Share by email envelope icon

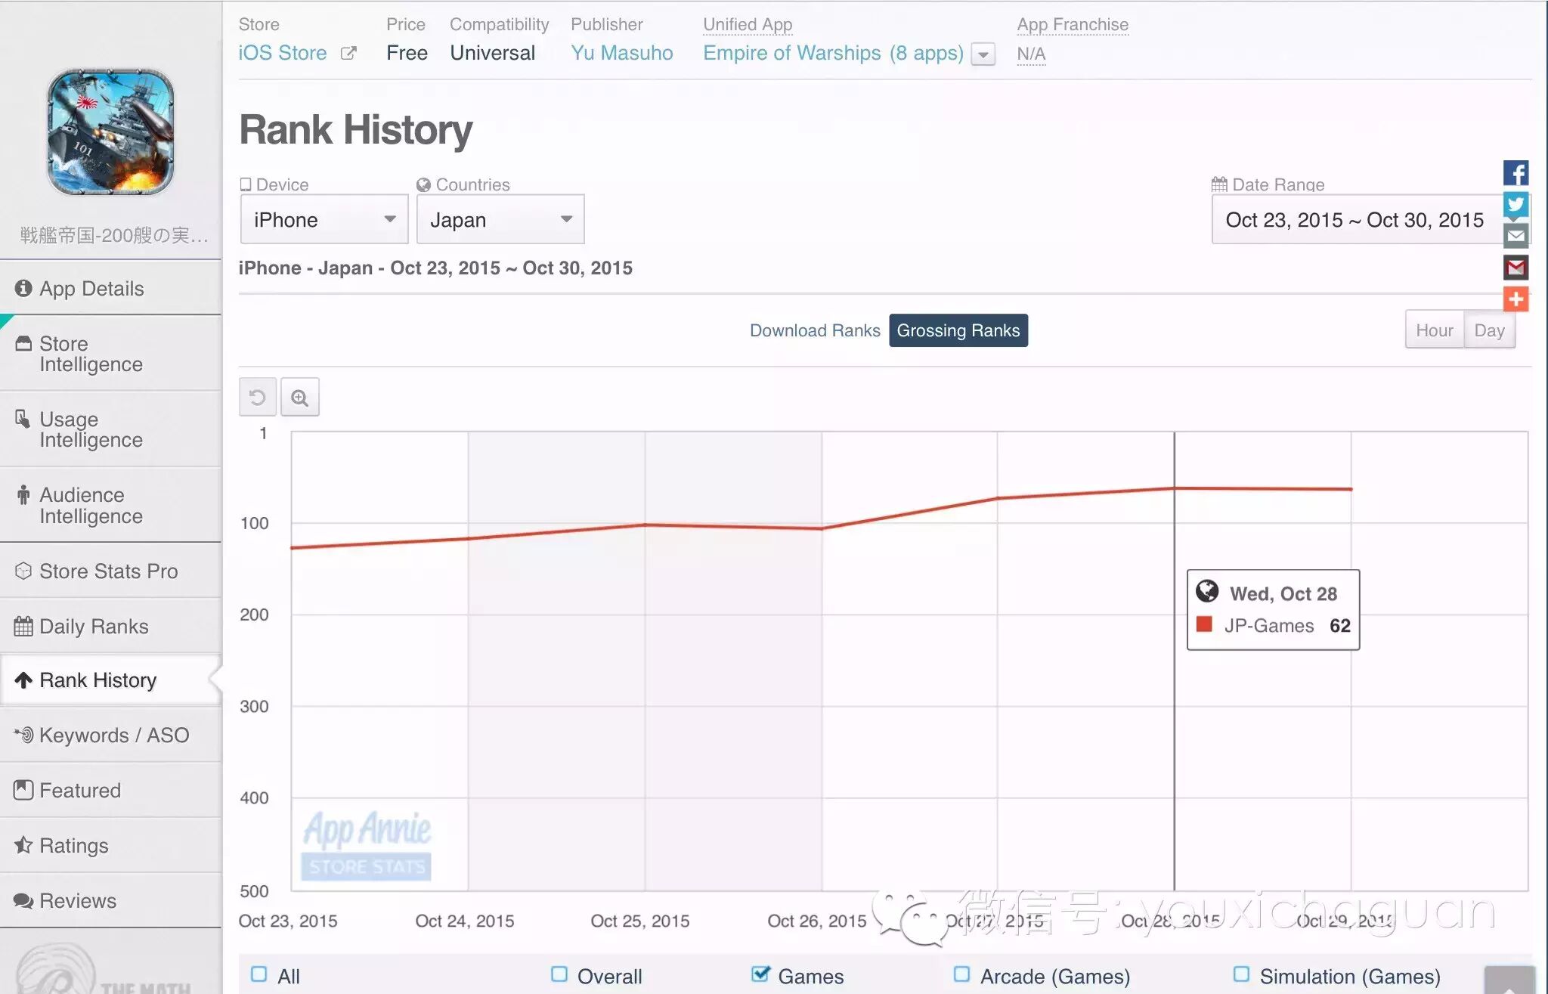[1515, 236]
